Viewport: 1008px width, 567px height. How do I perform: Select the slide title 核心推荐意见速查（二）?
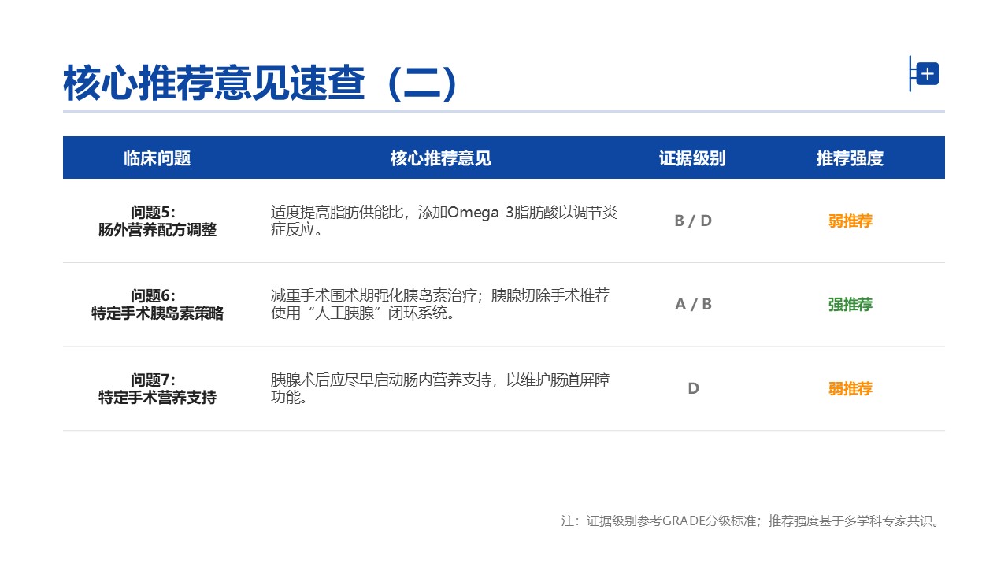(x=260, y=83)
